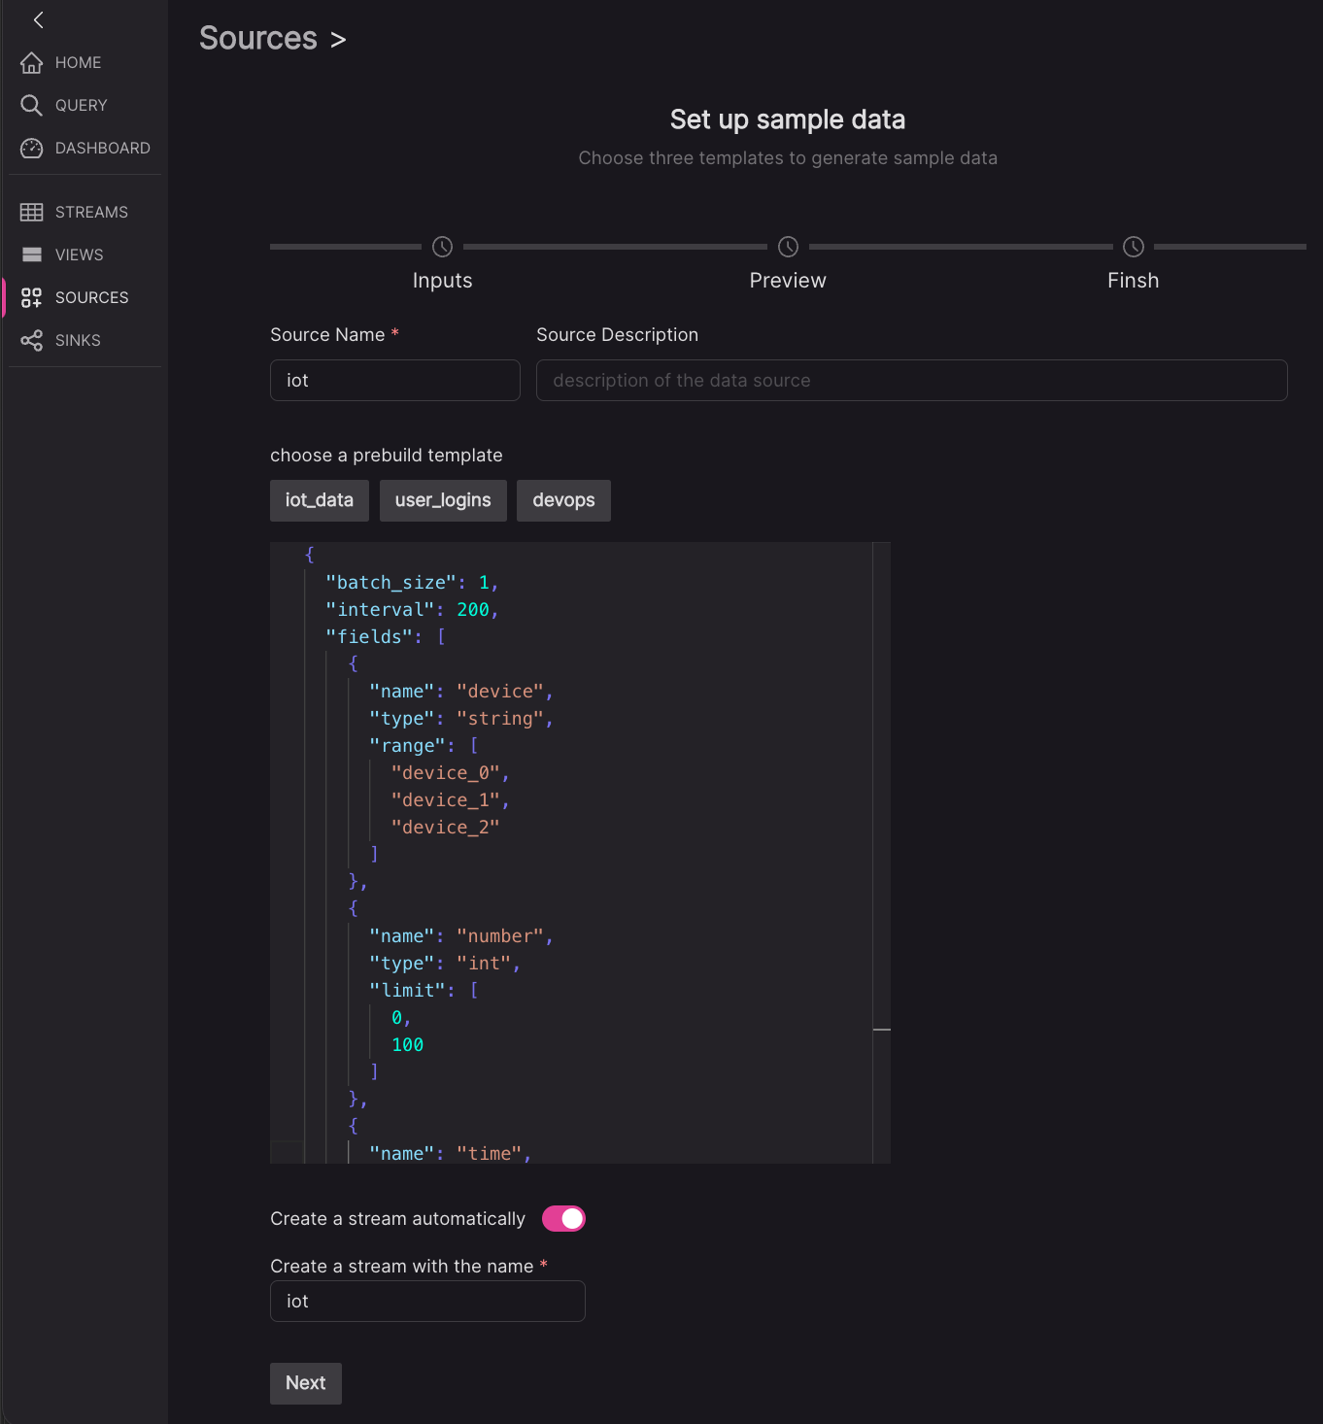Open Query via magnifier icon
The width and height of the screenshot is (1323, 1424).
click(32, 106)
